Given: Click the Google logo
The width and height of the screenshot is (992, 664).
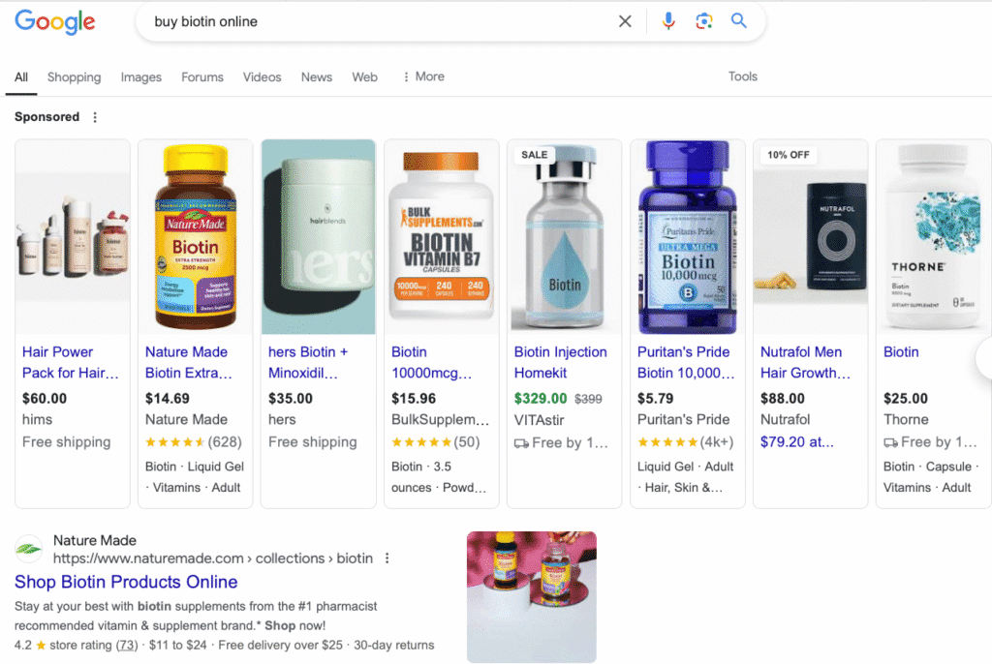Looking at the screenshot, I should pyautogui.click(x=54, y=21).
